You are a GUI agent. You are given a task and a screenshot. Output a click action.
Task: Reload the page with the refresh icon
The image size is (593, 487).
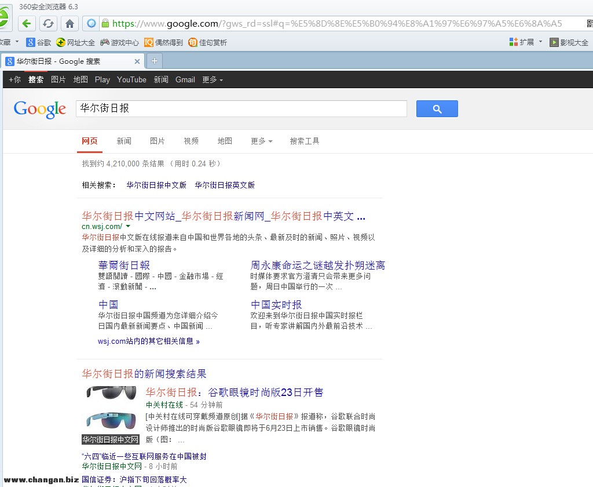click(x=48, y=24)
